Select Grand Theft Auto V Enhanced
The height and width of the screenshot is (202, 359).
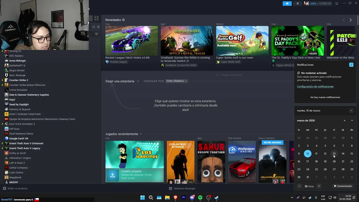click(26, 143)
